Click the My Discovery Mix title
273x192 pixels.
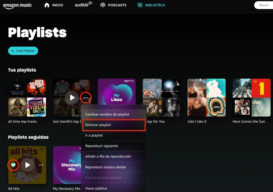click(x=67, y=189)
